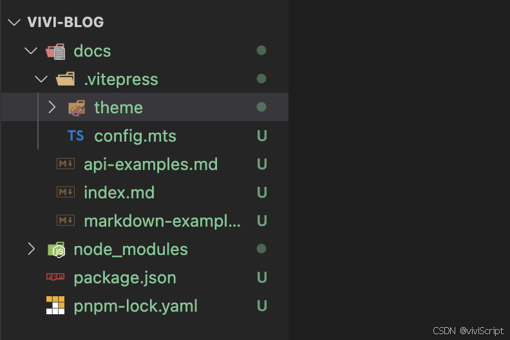Screen dimensions: 510x340
Task: Click the theme folder palette icon
Action: pos(77,108)
